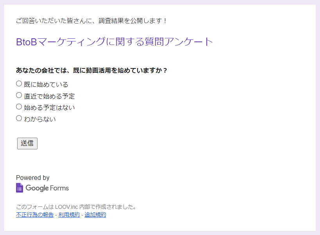Click the form title BtoBマーケティングに関する質問アンケート
This screenshot has width=320, height=235.
point(114,41)
